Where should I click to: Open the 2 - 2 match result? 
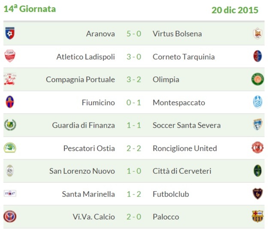(134, 148)
